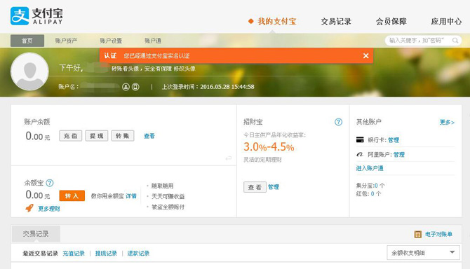Viewport: 470px width, 269px height.
Task: Click the 被盗全额赔付 feature text
Action: point(168,207)
